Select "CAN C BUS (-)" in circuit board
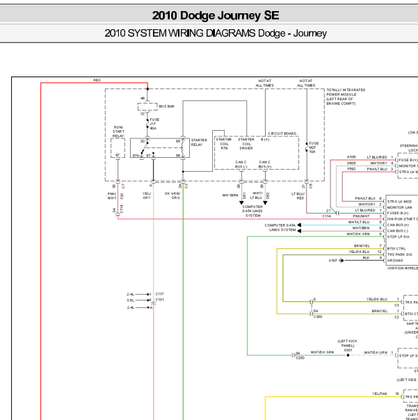 [x=241, y=165]
